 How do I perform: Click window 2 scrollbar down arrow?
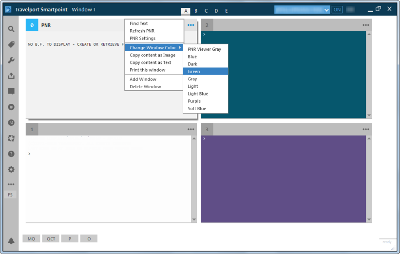[369, 116]
